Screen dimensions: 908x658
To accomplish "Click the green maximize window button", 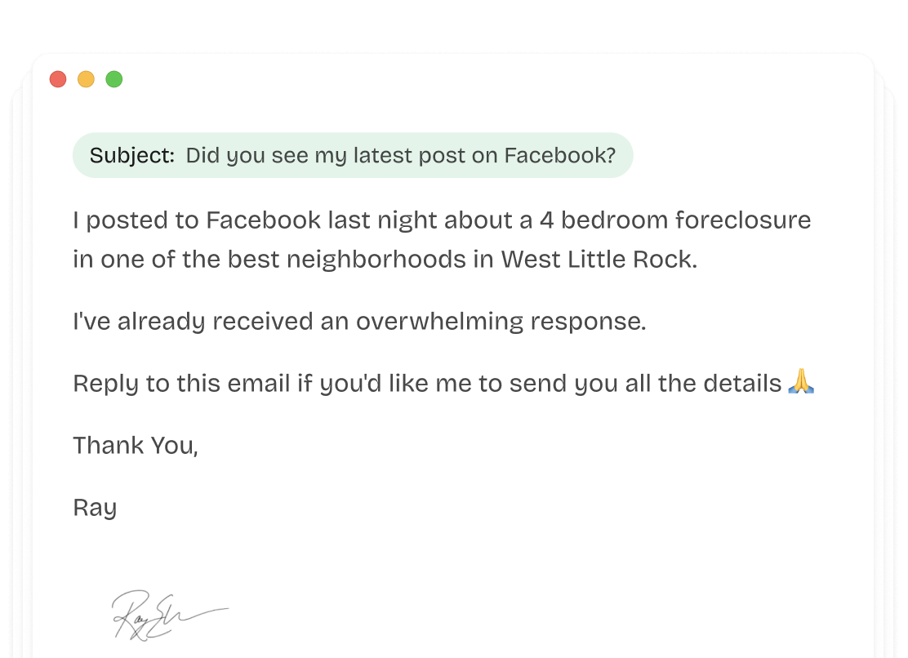I will (x=114, y=79).
